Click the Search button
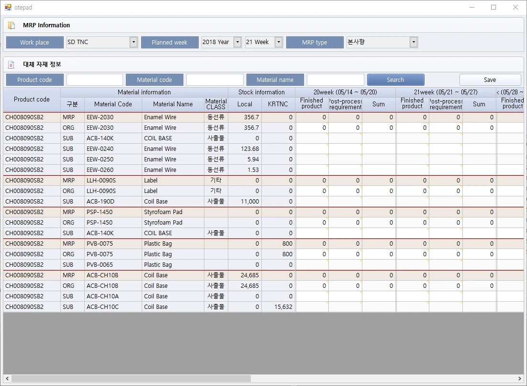Viewport: 527px width, 386px height. 395,79
